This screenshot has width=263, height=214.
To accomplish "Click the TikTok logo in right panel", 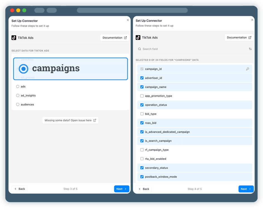I will 138,38.
